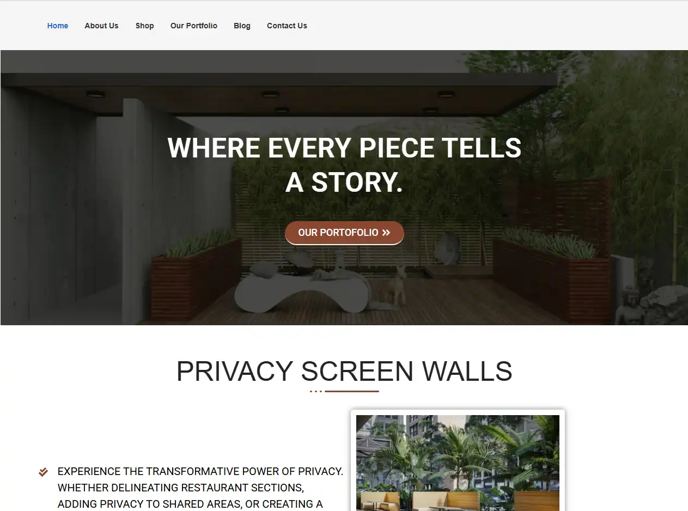Select Our Portfolio in the navigation bar

pyautogui.click(x=194, y=26)
